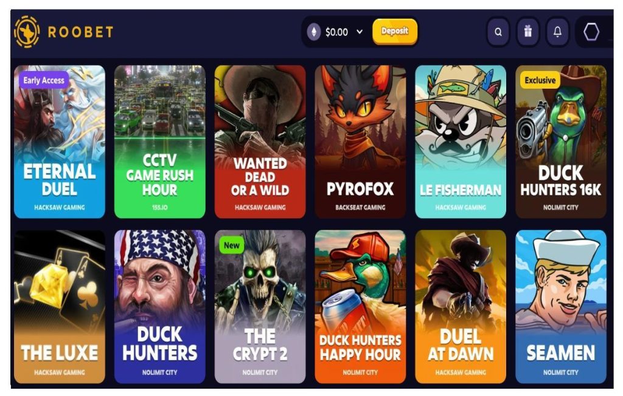Open Duck Hunters Happy Hour tile
623x396 pixels.
(x=360, y=307)
